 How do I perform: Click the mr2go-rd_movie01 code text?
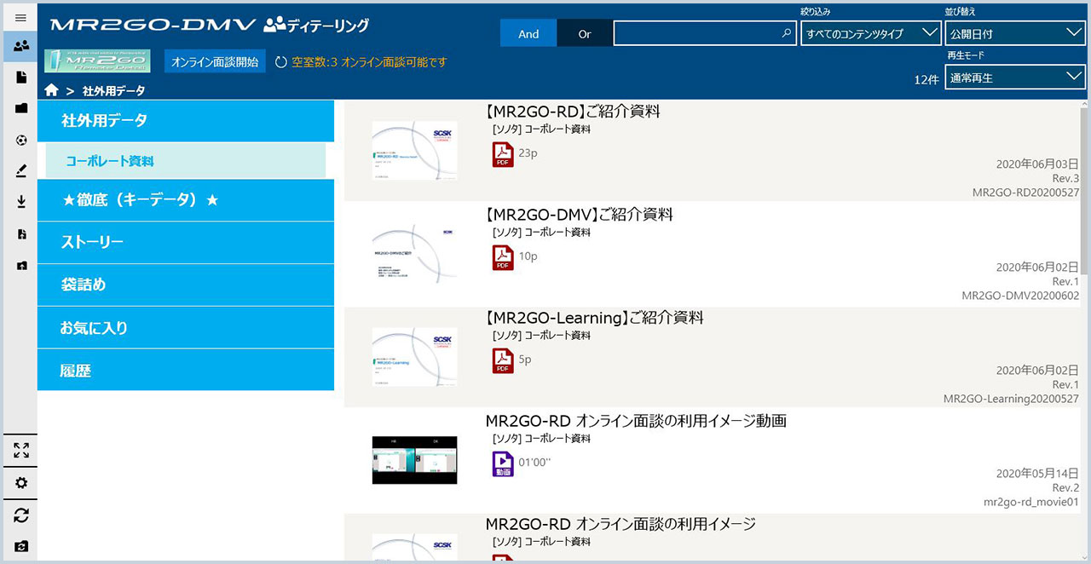pyautogui.click(x=1031, y=502)
